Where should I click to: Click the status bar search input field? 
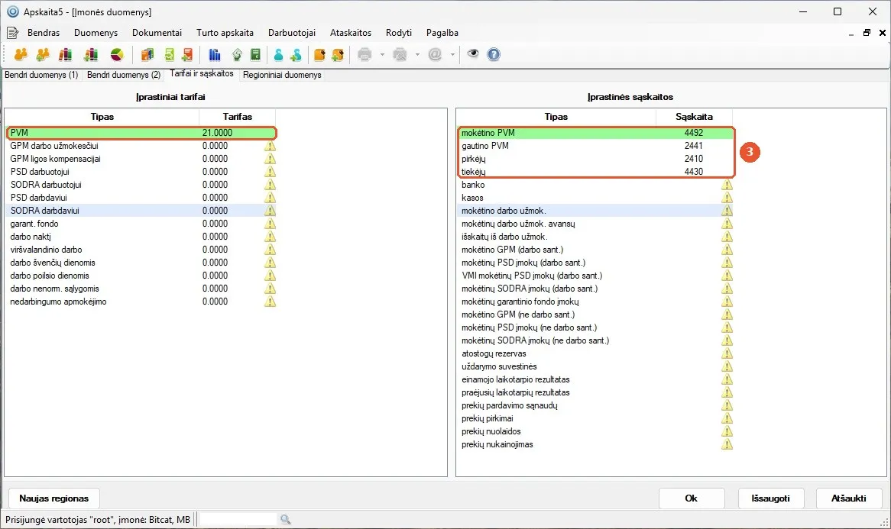click(238, 519)
